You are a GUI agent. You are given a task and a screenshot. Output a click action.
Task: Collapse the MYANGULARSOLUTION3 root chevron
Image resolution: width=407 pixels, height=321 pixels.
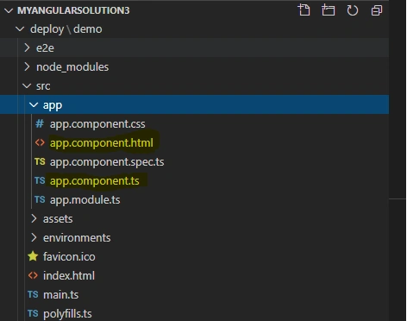coord(9,10)
